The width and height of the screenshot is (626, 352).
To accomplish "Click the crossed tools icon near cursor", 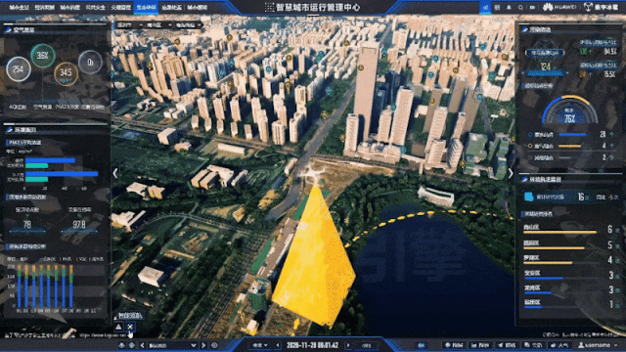I will click(x=130, y=327).
